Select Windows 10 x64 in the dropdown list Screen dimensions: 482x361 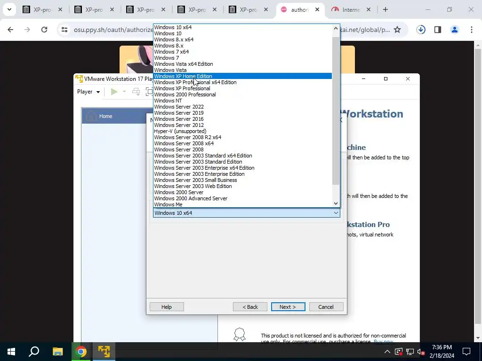[x=242, y=27]
